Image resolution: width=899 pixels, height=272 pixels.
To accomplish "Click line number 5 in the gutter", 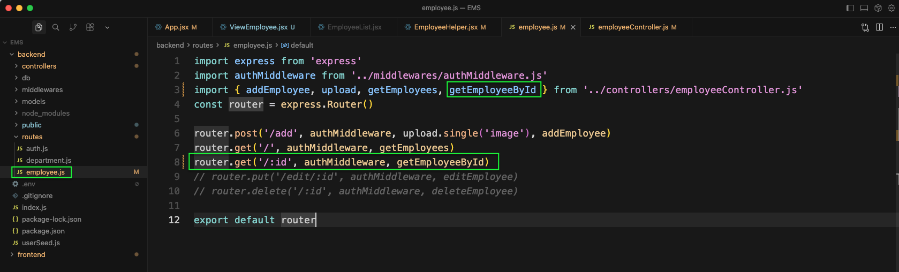I will (x=177, y=119).
